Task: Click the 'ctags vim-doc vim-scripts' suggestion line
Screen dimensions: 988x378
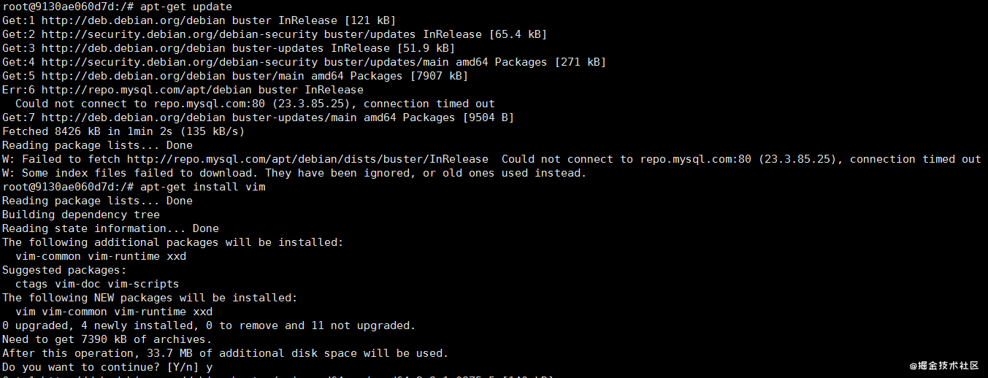Action: (97, 284)
